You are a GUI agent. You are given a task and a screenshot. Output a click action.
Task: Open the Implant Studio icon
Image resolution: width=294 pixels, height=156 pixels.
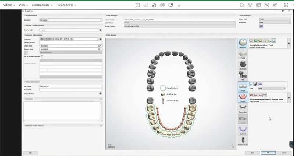pyautogui.click(x=243, y=140)
